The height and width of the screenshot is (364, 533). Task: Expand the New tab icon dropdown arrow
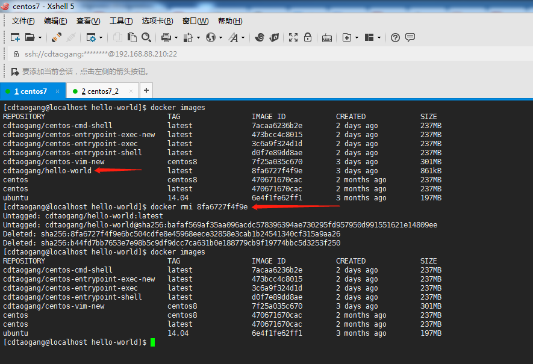[357, 37]
